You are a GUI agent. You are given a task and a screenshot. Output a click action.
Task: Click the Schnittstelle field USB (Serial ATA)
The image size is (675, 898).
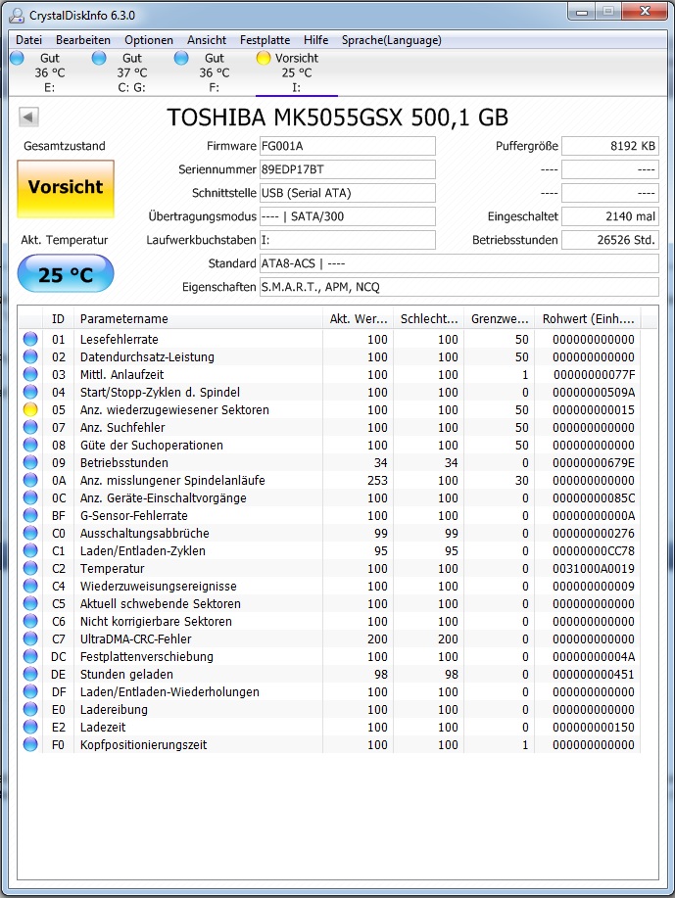347,193
